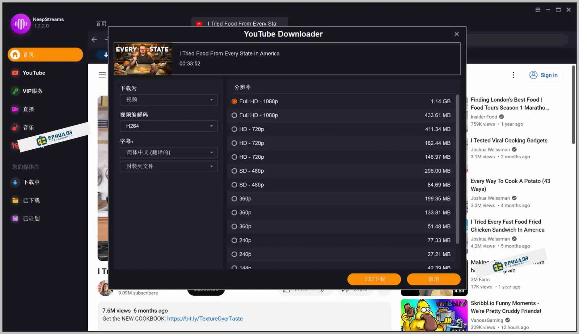Click the 首页 tab near the top
The image size is (579, 334).
tap(101, 23)
